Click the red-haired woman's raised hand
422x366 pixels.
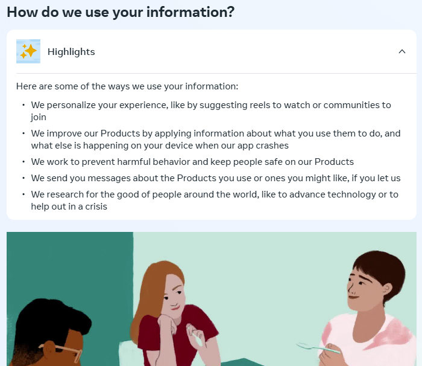click(194, 335)
